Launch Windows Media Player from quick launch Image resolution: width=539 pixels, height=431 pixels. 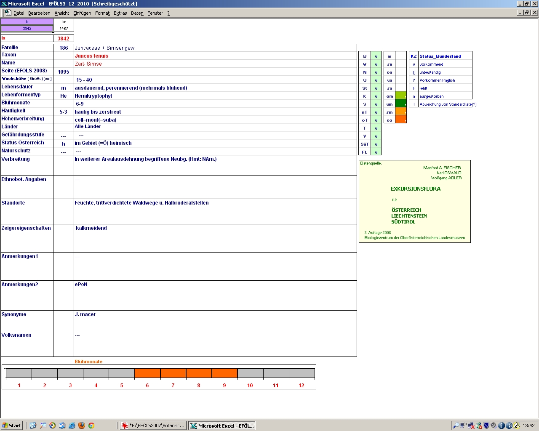[x=52, y=426]
